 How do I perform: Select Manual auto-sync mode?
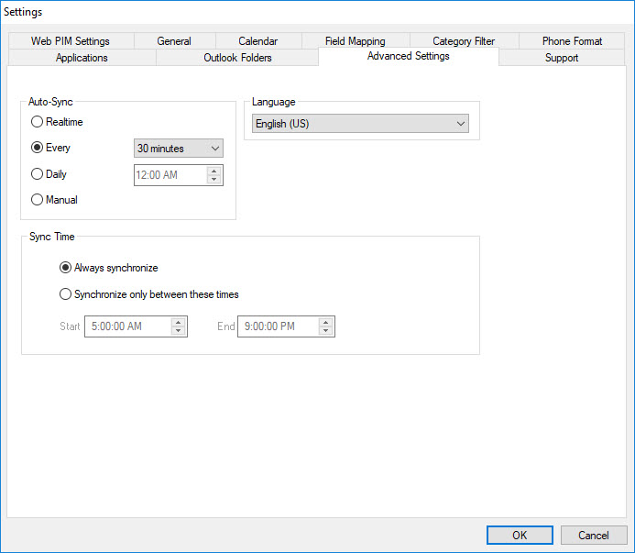click(38, 200)
